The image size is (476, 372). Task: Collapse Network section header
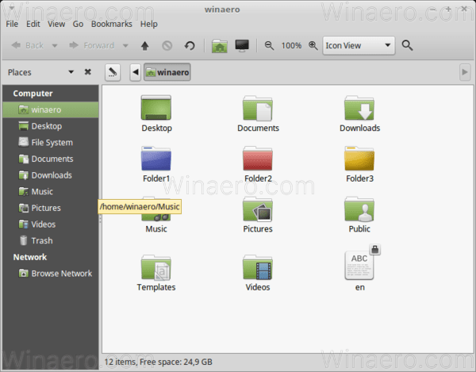pyautogui.click(x=30, y=257)
